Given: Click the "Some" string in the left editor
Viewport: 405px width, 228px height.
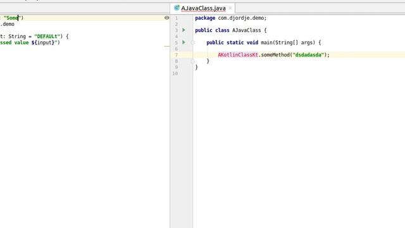Looking at the screenshot, I should [x=11, y=18].
